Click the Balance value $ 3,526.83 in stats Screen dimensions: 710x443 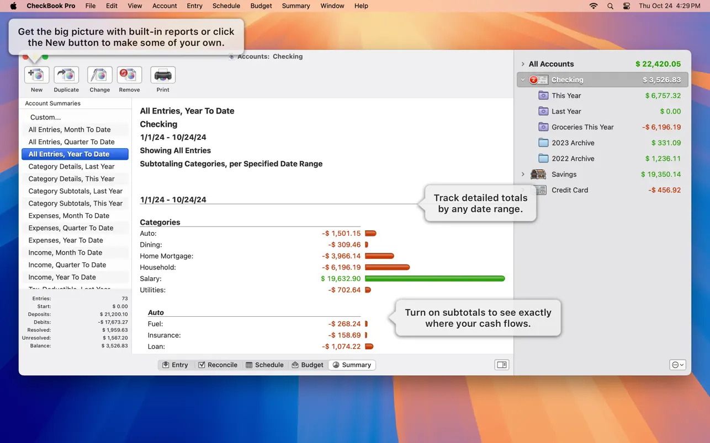pyautogui.click(x=114, y=346)
